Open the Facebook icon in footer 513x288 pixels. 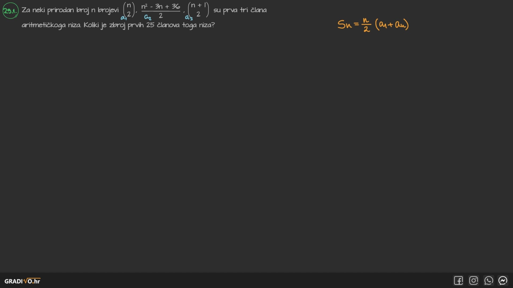(458, 281)
